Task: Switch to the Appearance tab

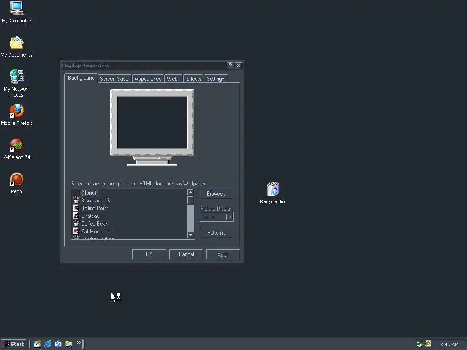Action: pos(148,79)
